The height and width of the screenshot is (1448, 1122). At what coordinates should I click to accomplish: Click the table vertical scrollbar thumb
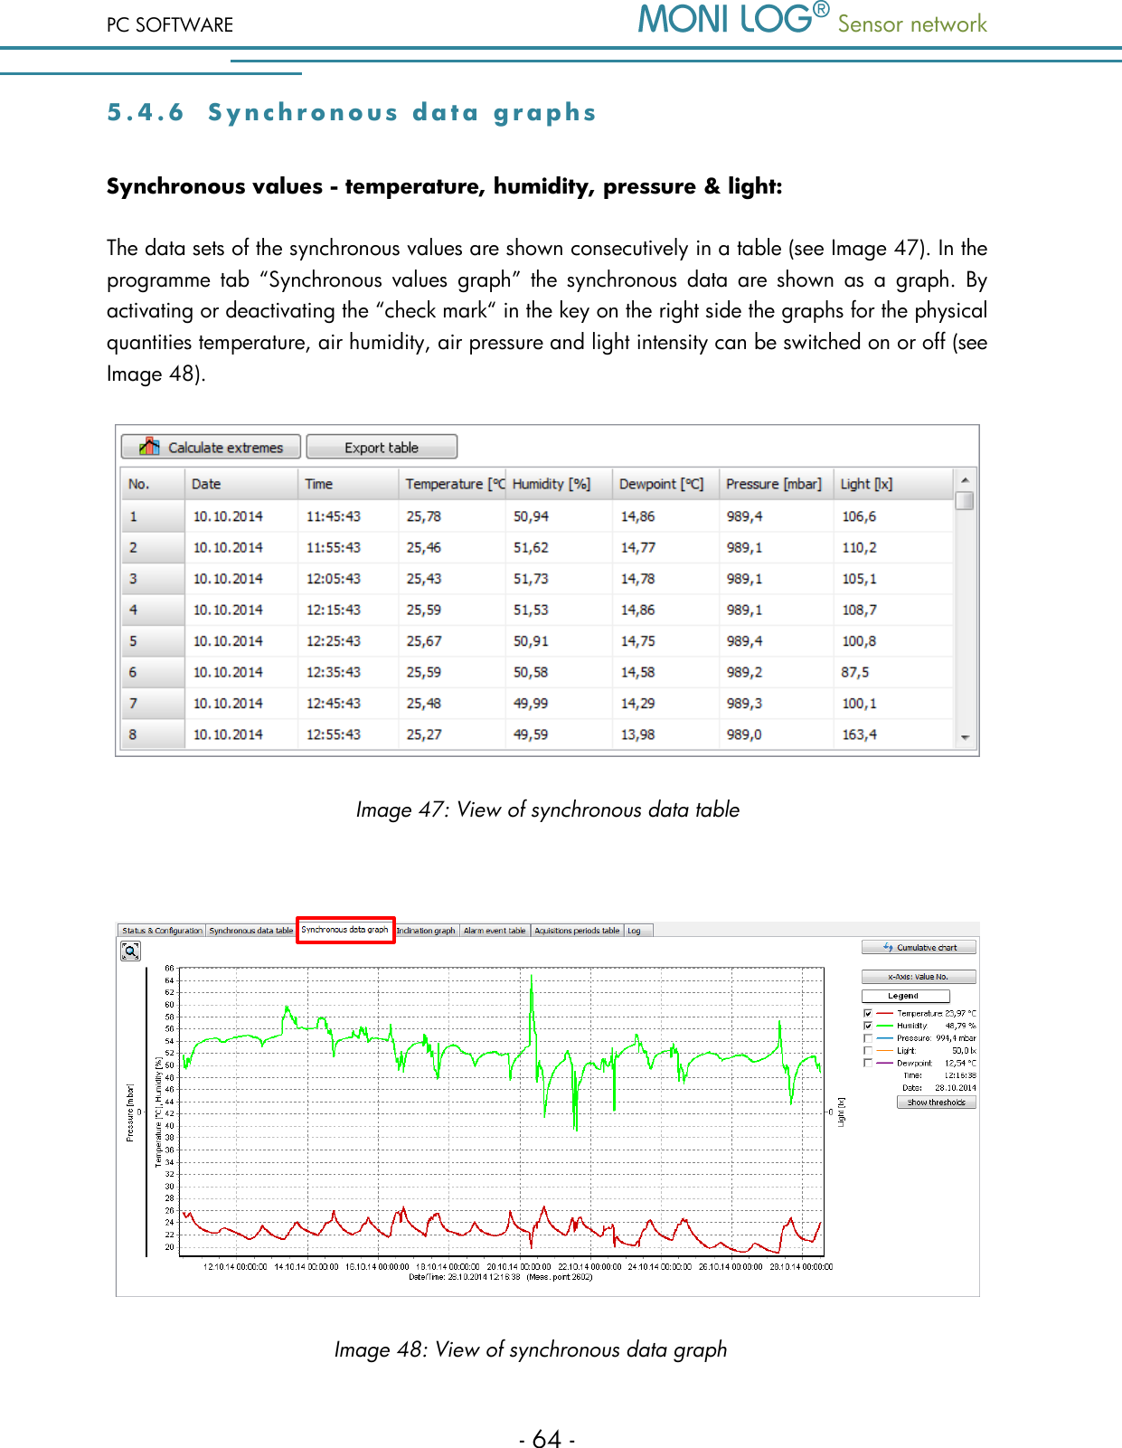[965, 500]
